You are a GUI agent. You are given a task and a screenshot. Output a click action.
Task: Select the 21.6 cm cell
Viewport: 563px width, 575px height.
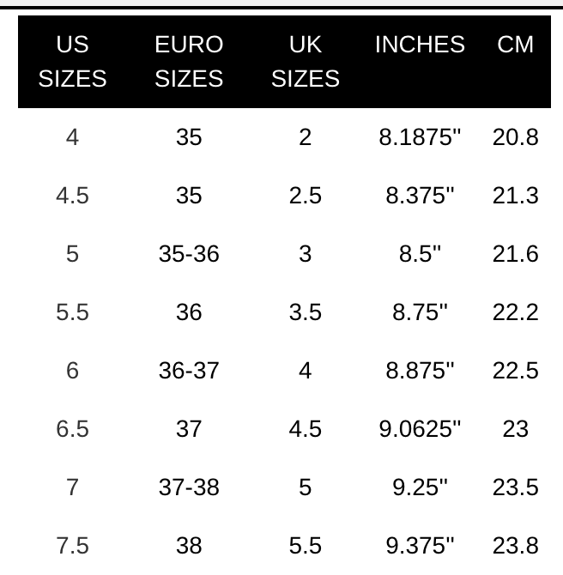[515, 254]
